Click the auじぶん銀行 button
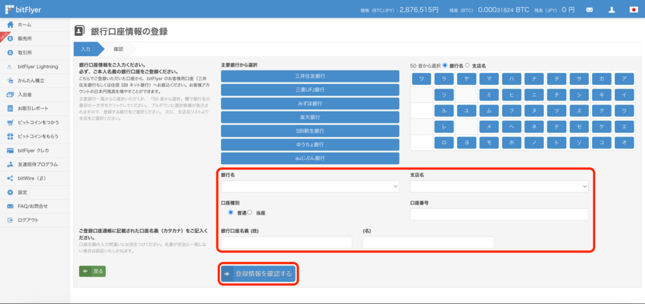The image size is (645, 304). click(310, 158)
